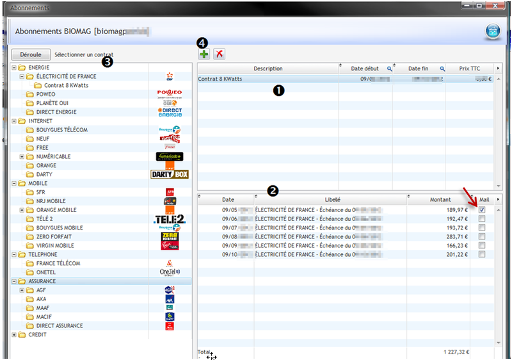Sort by the Description column header
This screenshot has width=512, height=360.
[x=268, y=69]
